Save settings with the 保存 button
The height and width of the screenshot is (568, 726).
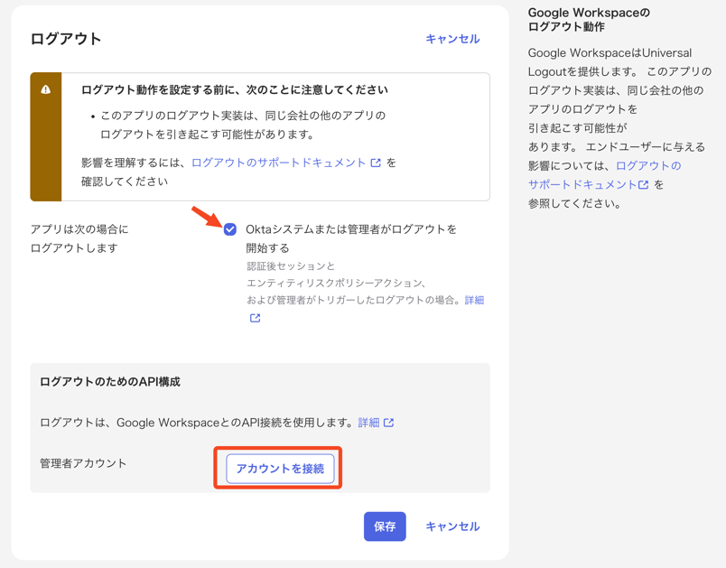[x=385, y=526]
